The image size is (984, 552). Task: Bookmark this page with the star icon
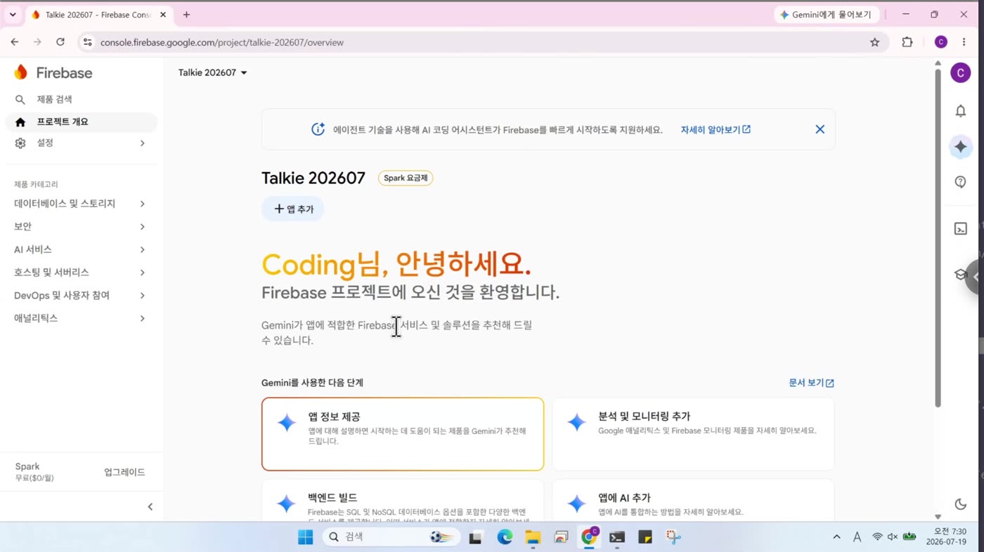[x=874, y=42]
